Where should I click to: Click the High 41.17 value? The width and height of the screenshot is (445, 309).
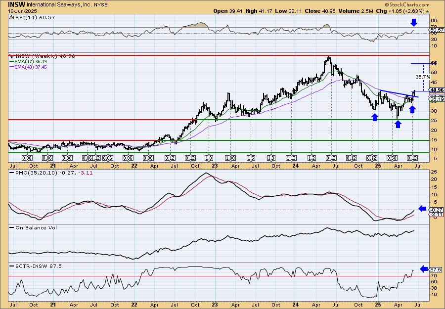[x=259, y=11]
